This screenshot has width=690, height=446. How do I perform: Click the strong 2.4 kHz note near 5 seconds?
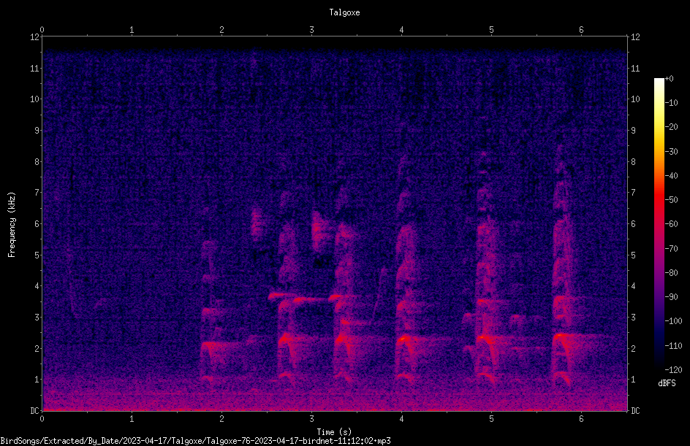pos(482,338)
